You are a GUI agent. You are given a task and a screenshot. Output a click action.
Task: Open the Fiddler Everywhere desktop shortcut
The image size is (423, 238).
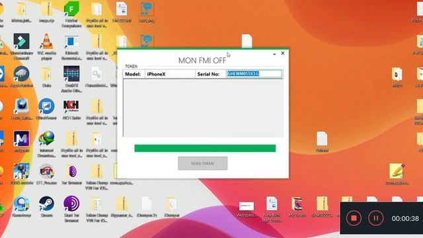71,15
